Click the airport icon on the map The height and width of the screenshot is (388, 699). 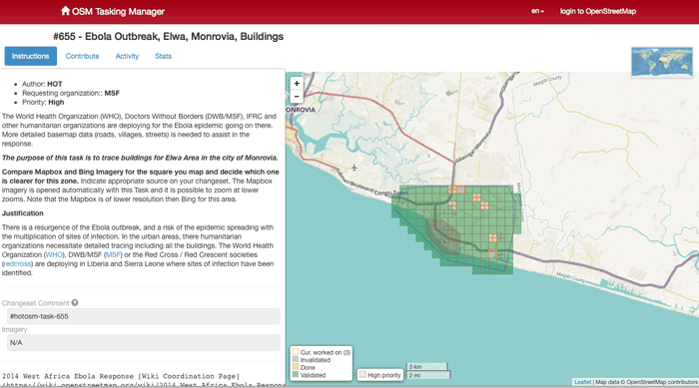tap(353, 168)
